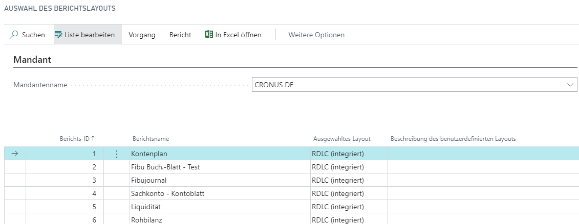Click RDLC (integriert) in Fibu Buch.-Blatt row

tap(338, 167)
